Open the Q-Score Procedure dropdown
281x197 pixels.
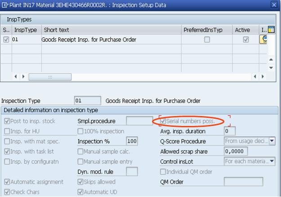[x=272, y=141]
